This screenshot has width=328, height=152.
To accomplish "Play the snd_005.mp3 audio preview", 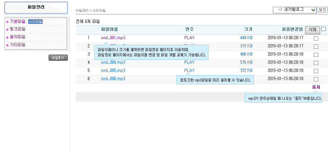I will (x=189, y=70).
